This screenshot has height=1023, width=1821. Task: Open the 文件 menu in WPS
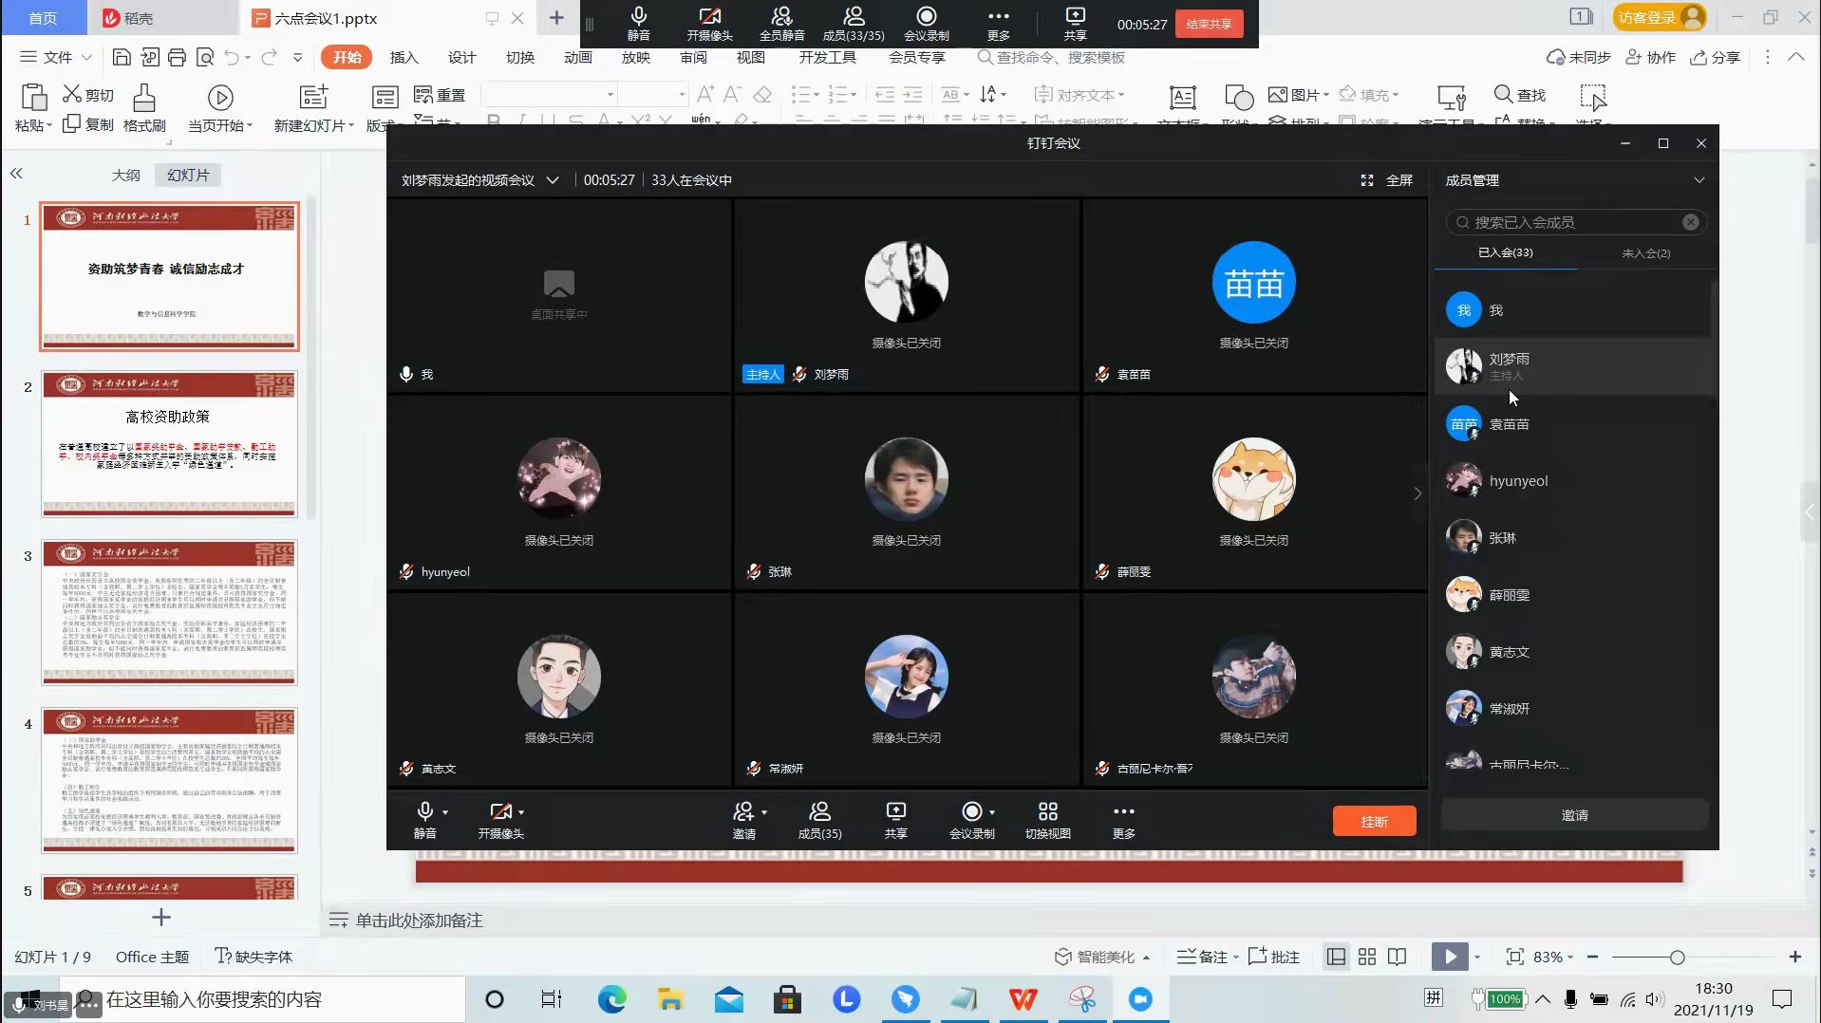(x=56, y=58)
